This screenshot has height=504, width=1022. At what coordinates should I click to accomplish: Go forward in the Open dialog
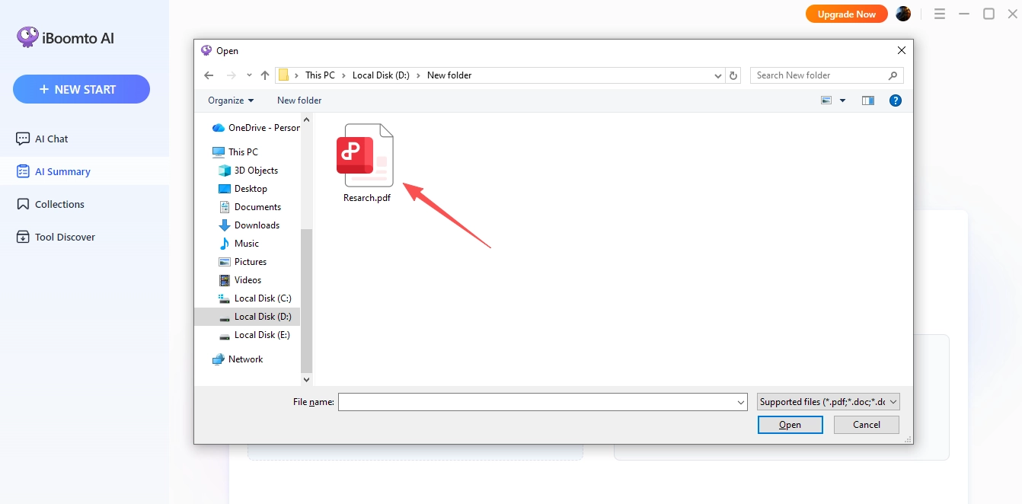point(232,75)
